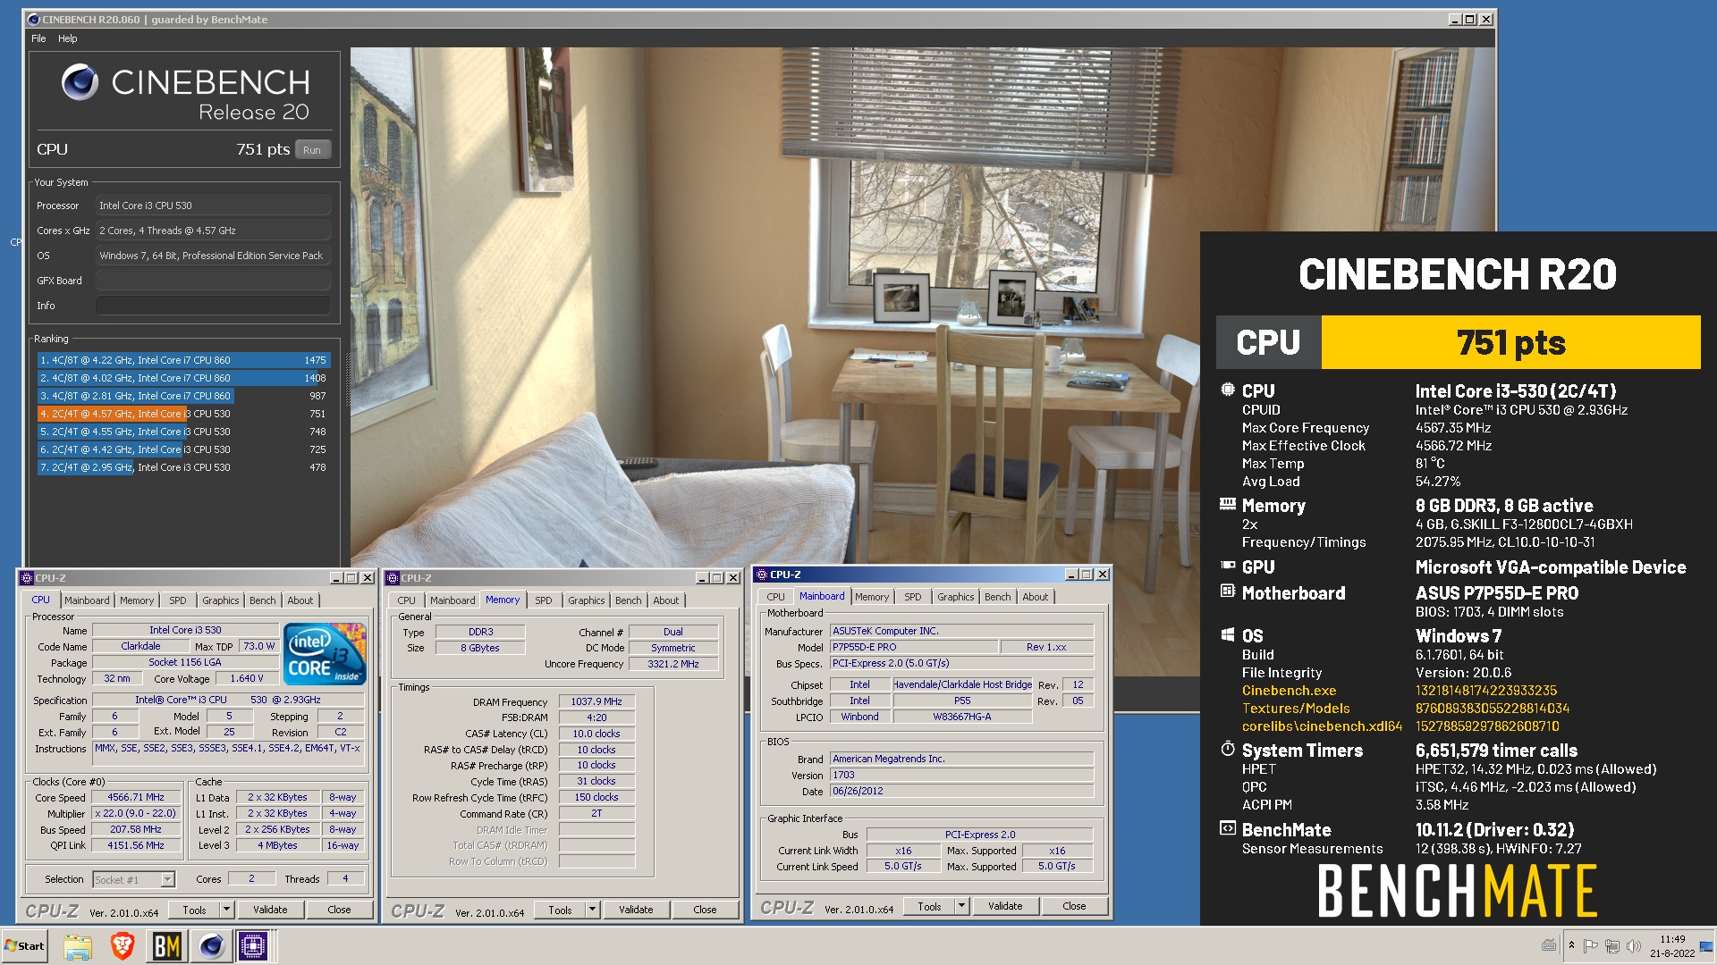Screen dimensions: 1717x965
Task: Click the Cinebench window title bar icon
Action: click(34, 19)
